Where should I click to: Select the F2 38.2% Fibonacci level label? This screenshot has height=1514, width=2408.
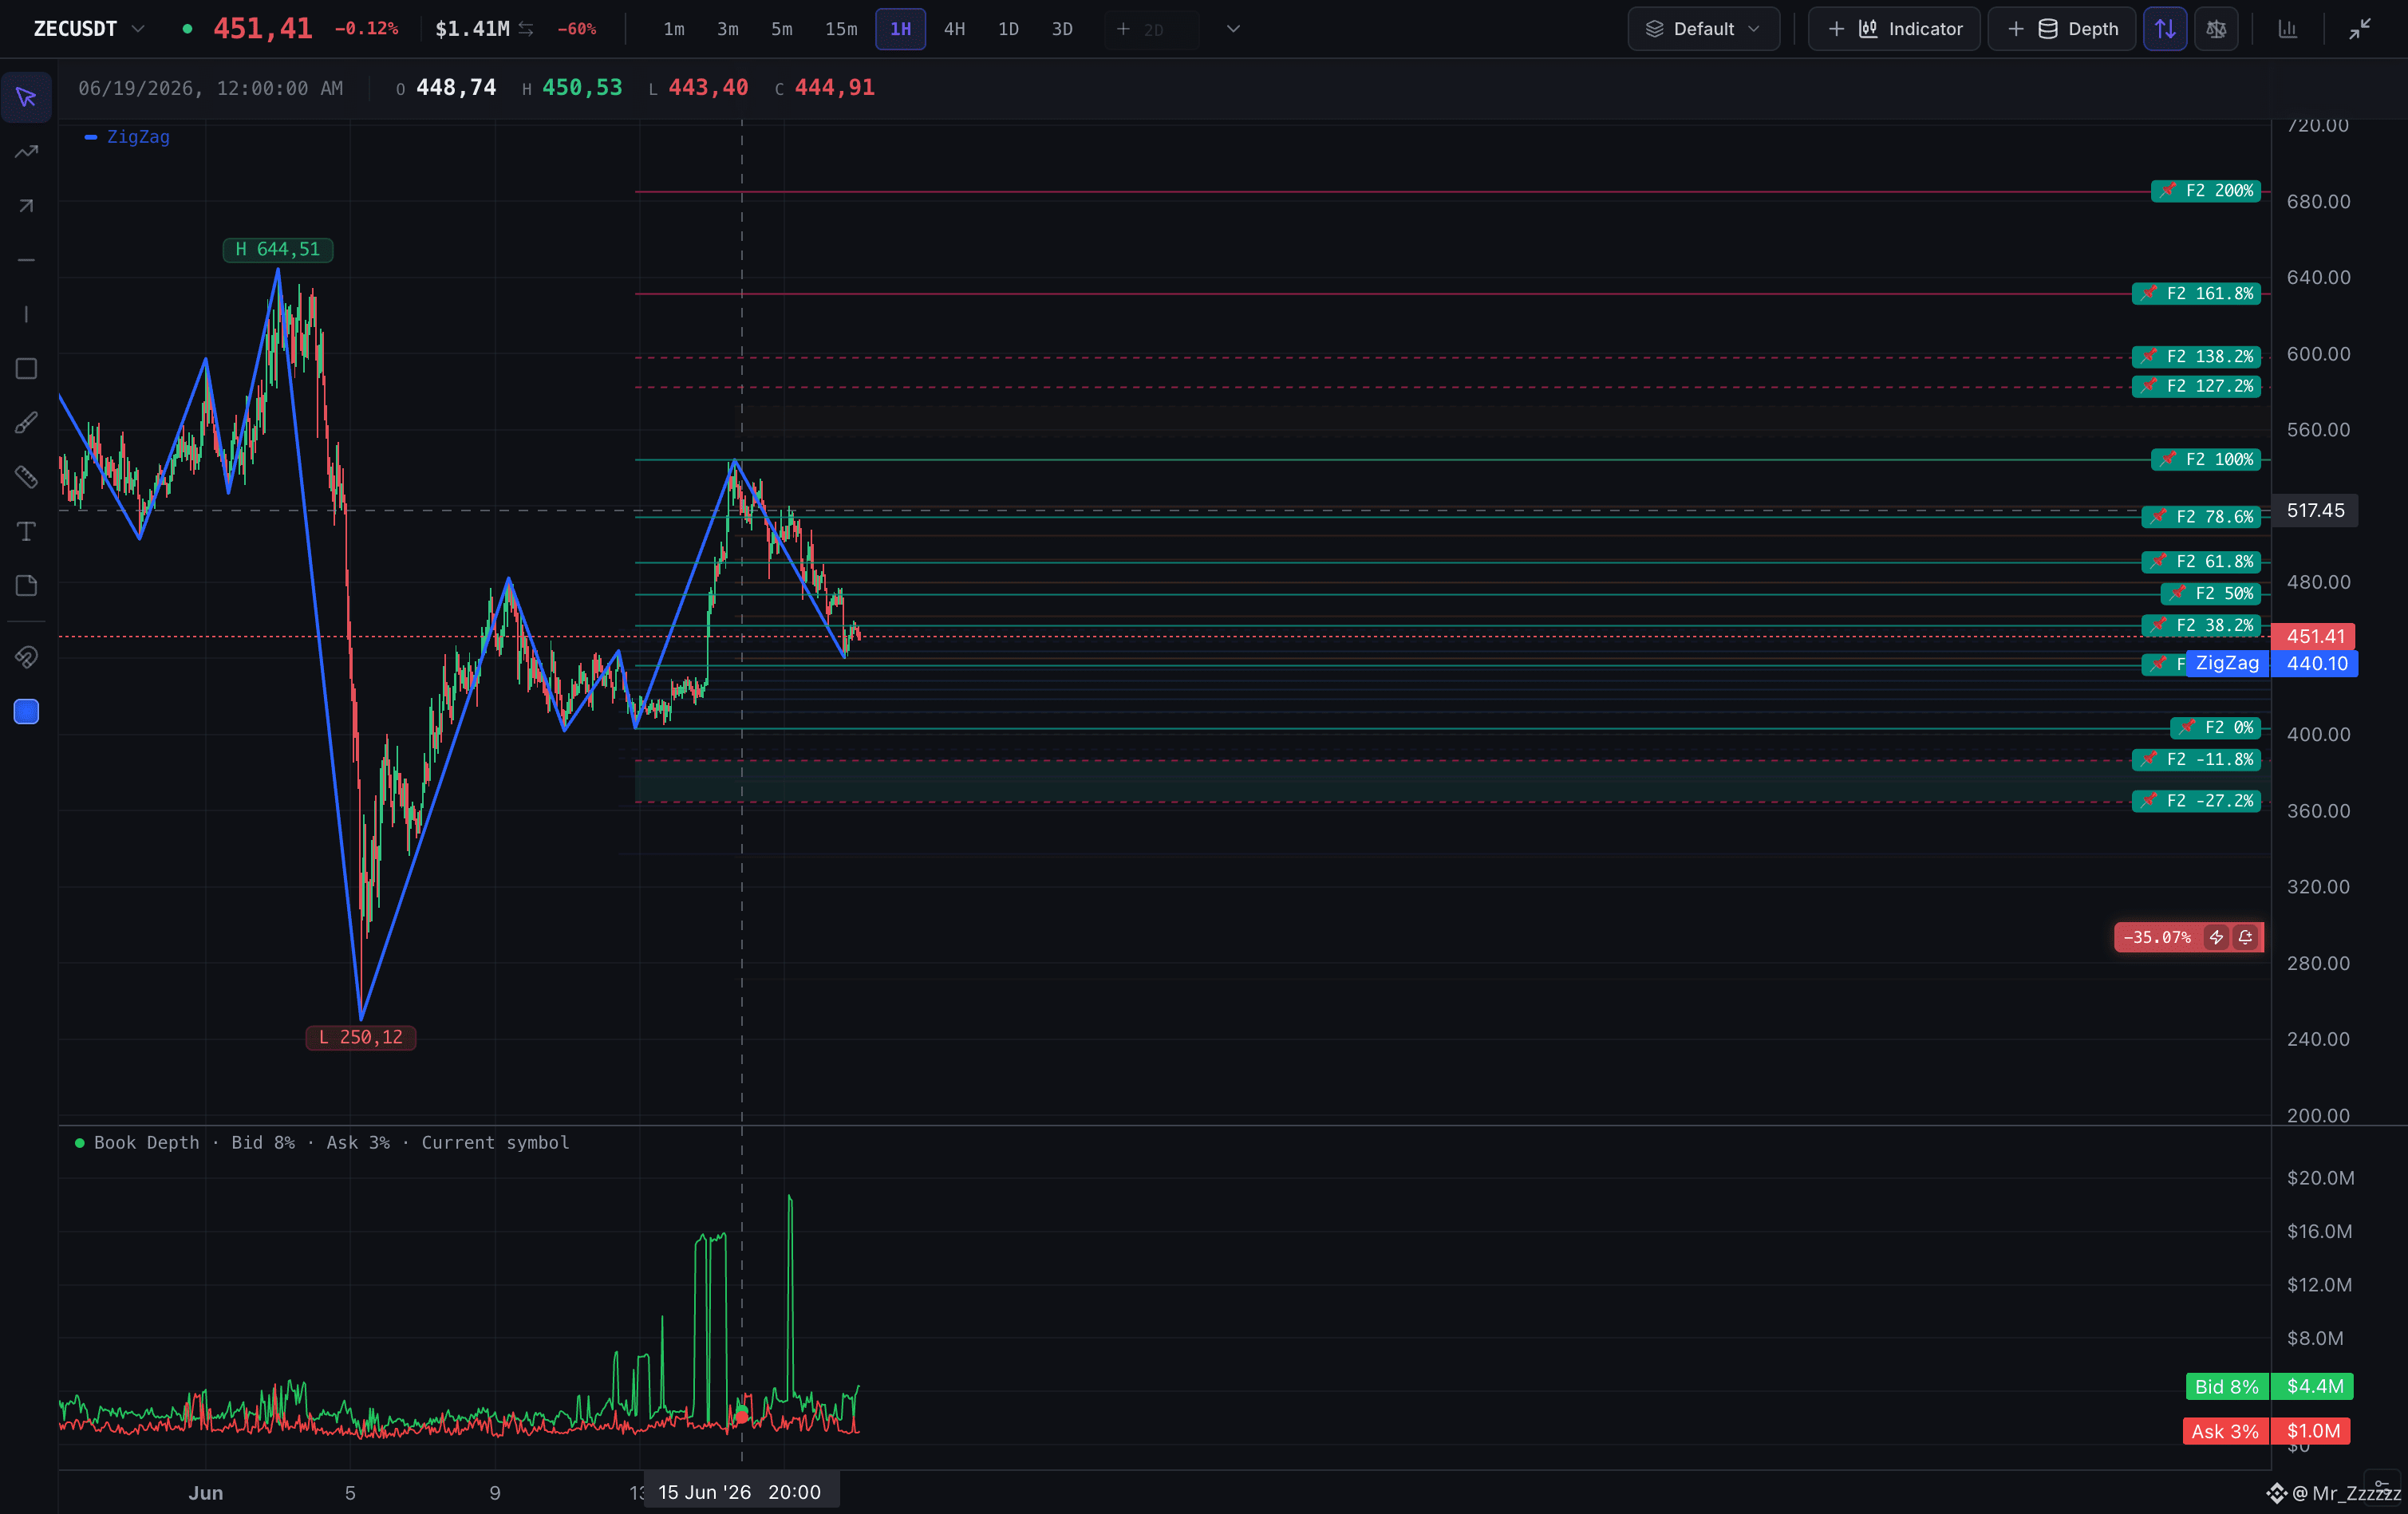point(2201,626)
